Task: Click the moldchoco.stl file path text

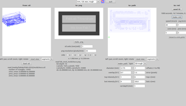Action: [27, 68]
